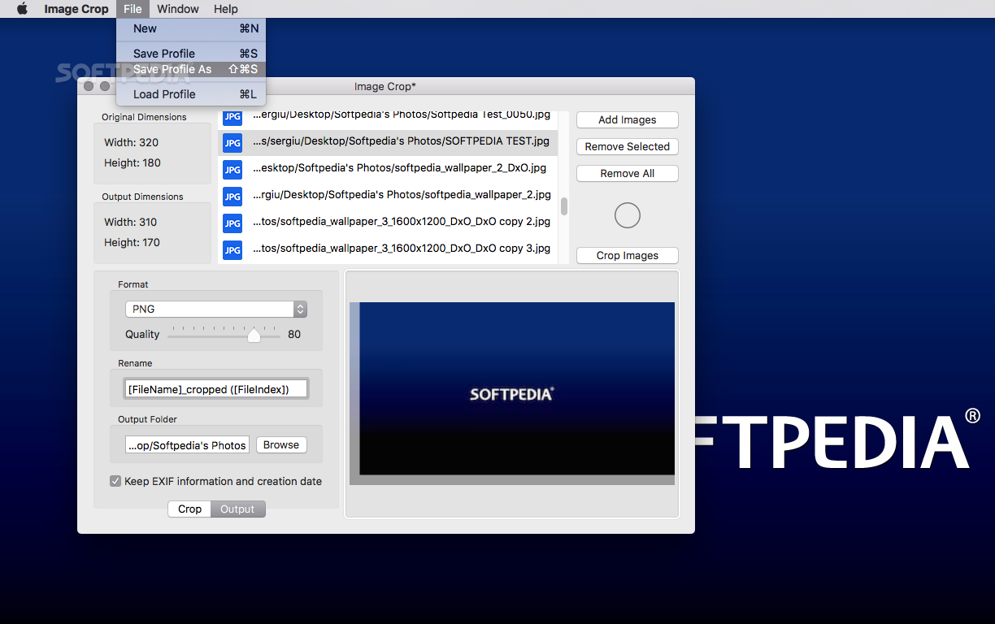Click the circular progress indicator
Screen dimensions: 995x624
628,215
